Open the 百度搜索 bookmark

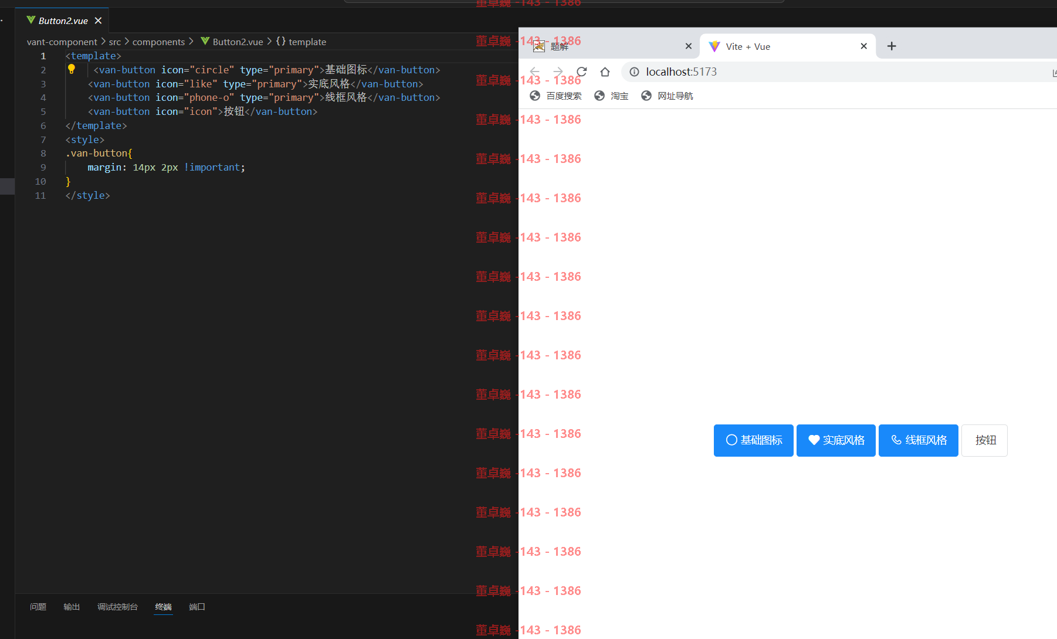coord(555,96)
